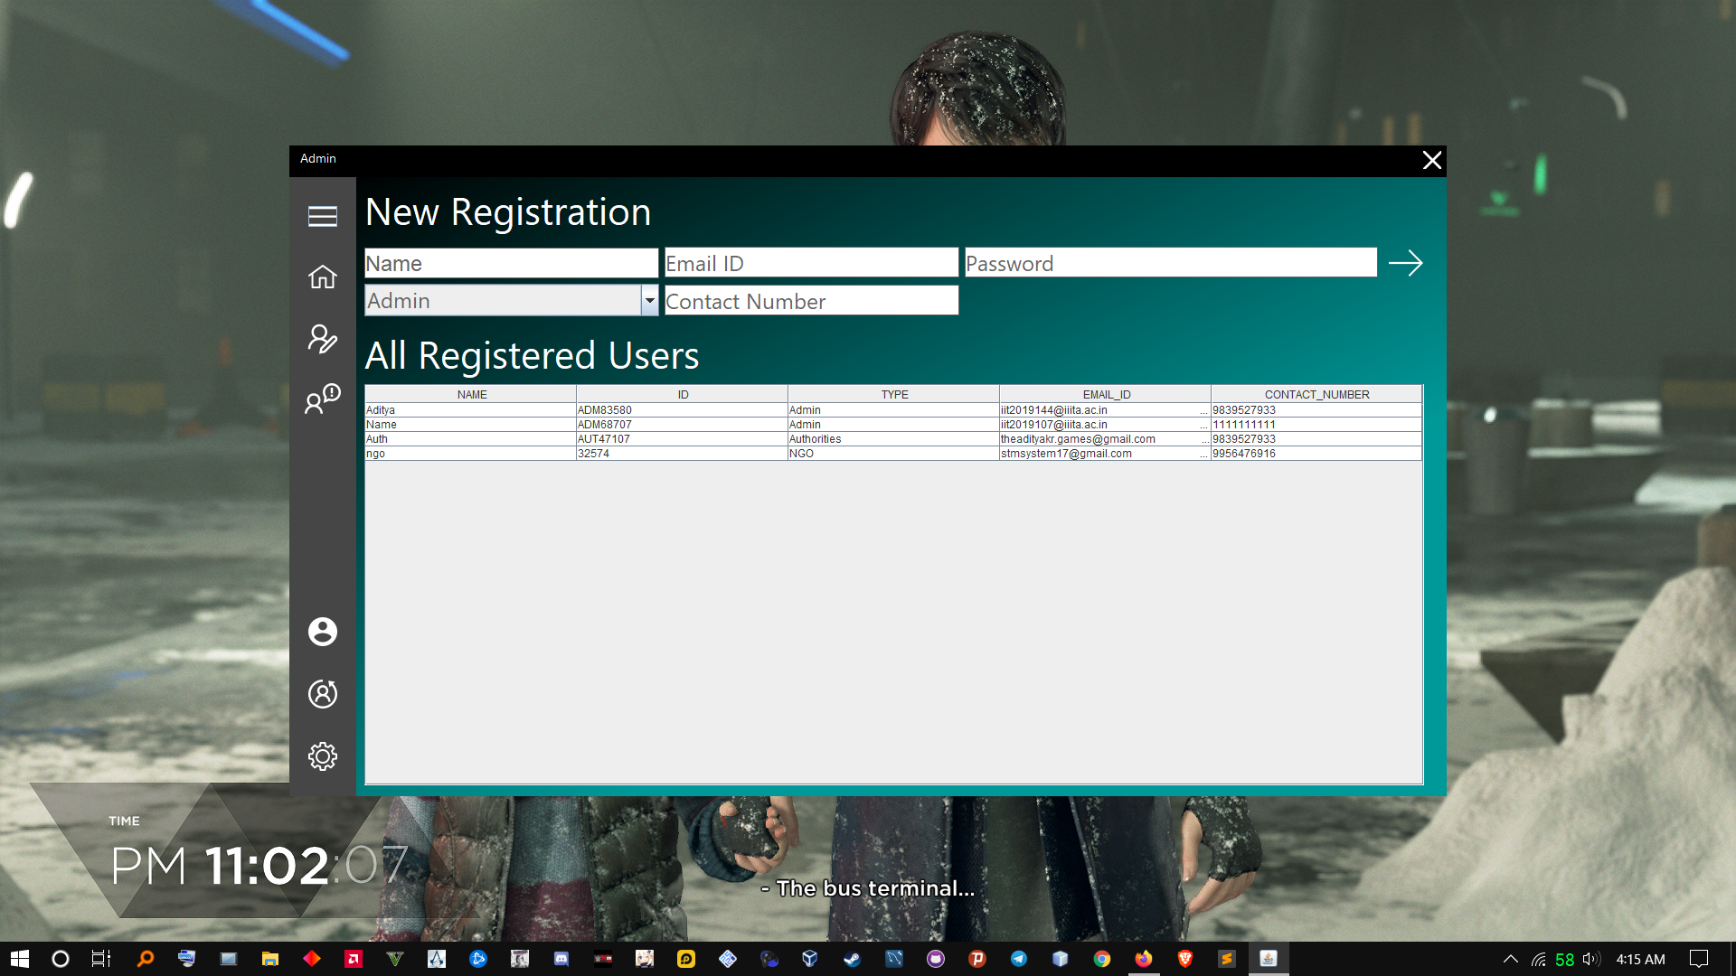Expand the Admin user type dropdown
Screen dimensions: 1736x976
(649, 300)
